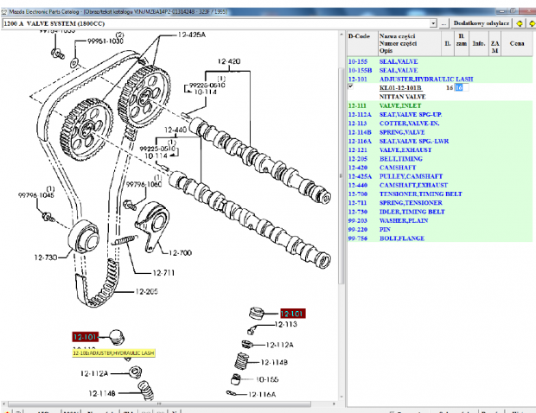The image size is (536, 413).
Task: Click the Cena column header
Action: (x=516, y=43)
